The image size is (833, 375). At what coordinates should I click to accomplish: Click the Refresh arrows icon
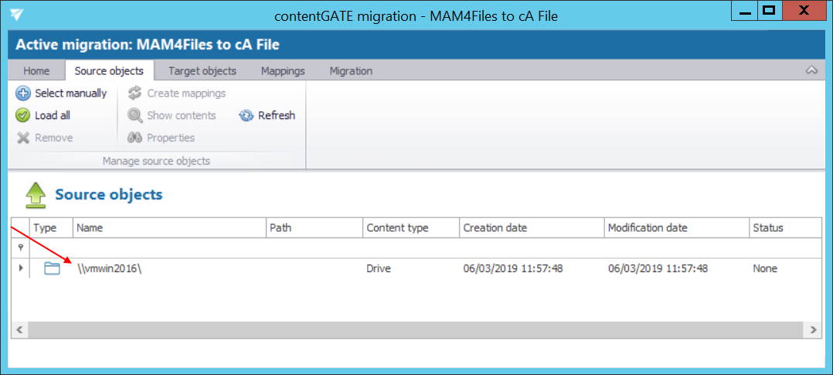tap(246, 116)
